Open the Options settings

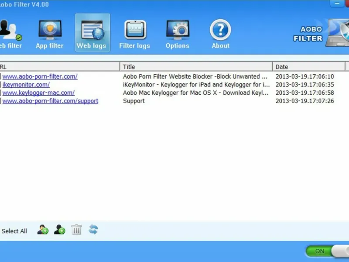[x=178, y=34]
